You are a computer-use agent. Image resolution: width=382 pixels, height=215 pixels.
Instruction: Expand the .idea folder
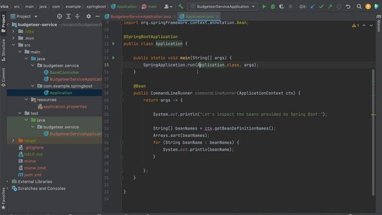tap(13, 32)
